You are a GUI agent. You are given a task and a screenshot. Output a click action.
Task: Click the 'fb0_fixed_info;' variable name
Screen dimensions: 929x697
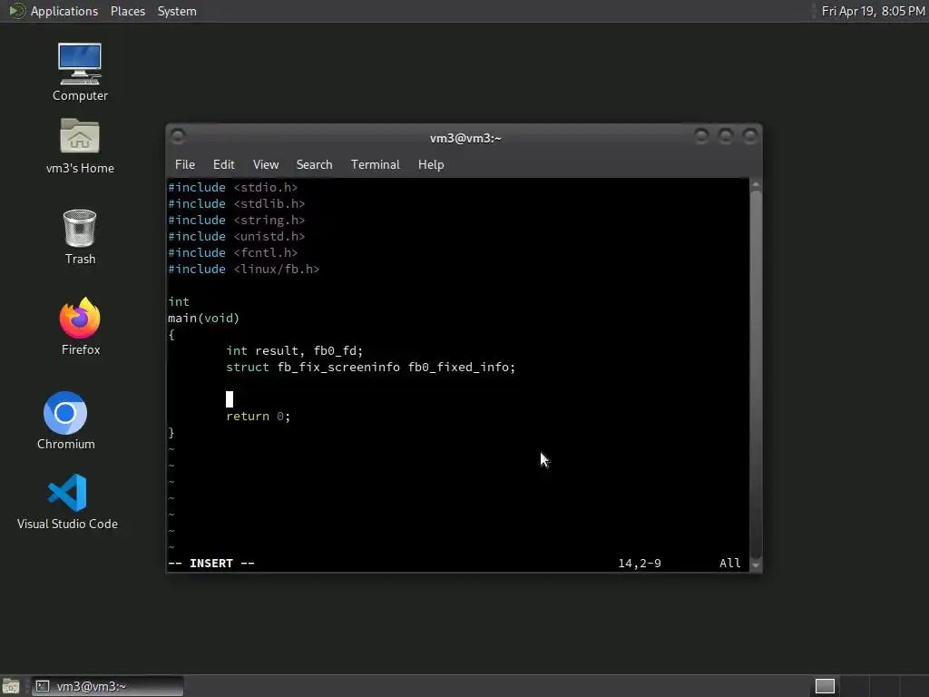coord(462,368)
